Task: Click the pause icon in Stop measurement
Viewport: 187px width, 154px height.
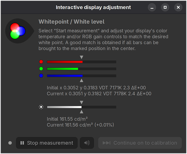Action: click(x=22, y=143)
